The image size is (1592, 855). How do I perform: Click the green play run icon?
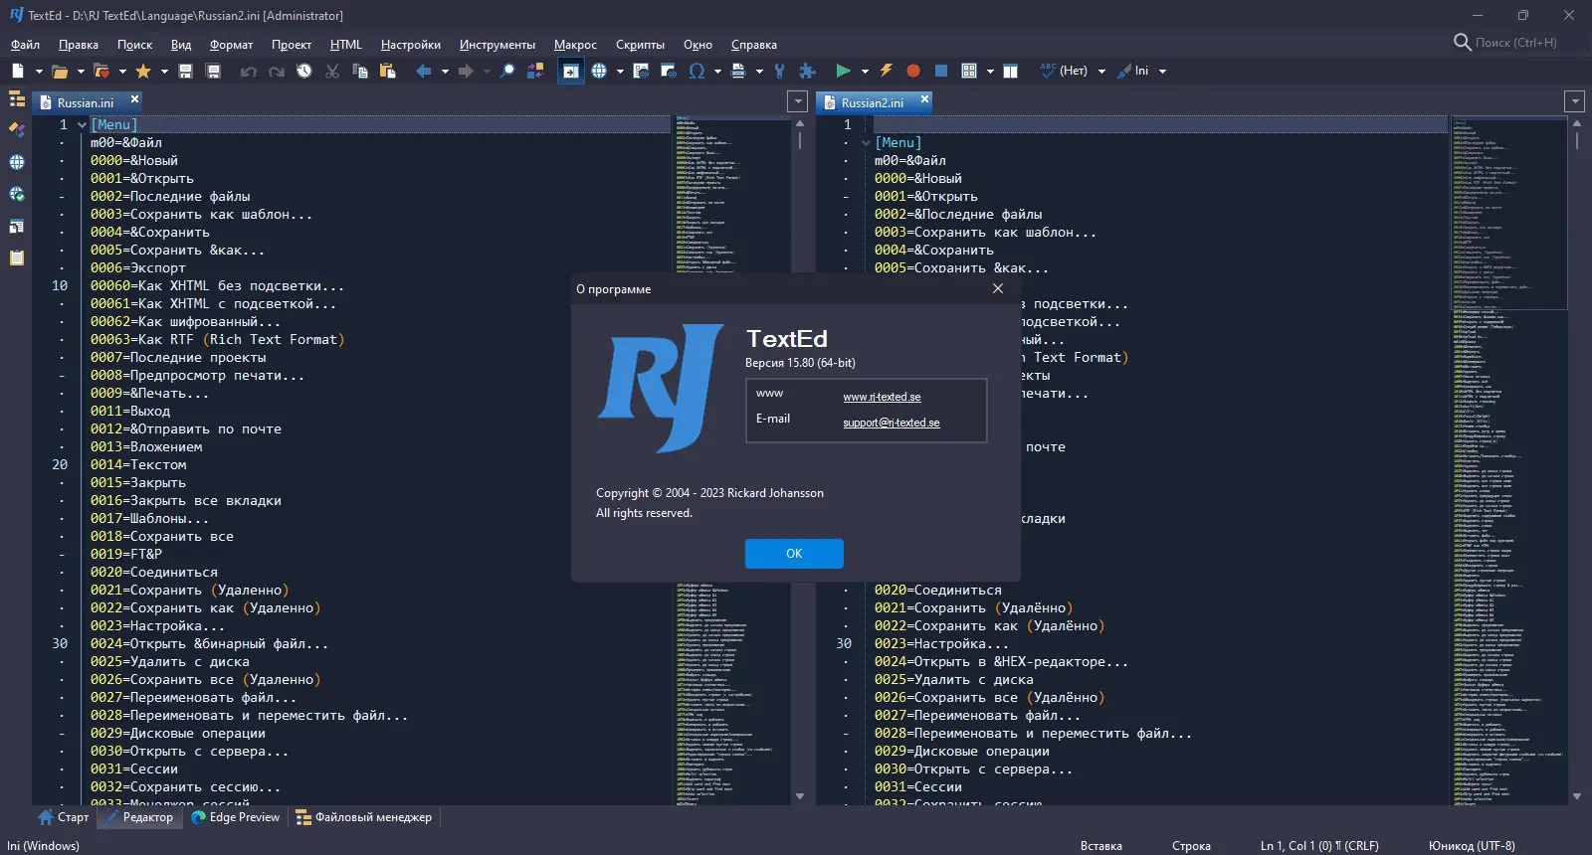coord(843,71)
